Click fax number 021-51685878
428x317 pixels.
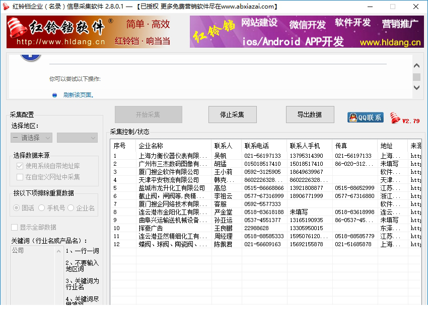353,244
